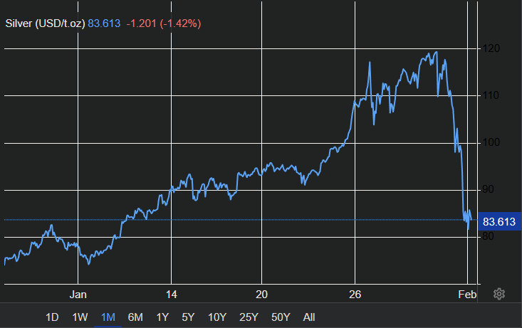
Task: Click the 83.613 price in the header
Action: (x=104, y=23)
